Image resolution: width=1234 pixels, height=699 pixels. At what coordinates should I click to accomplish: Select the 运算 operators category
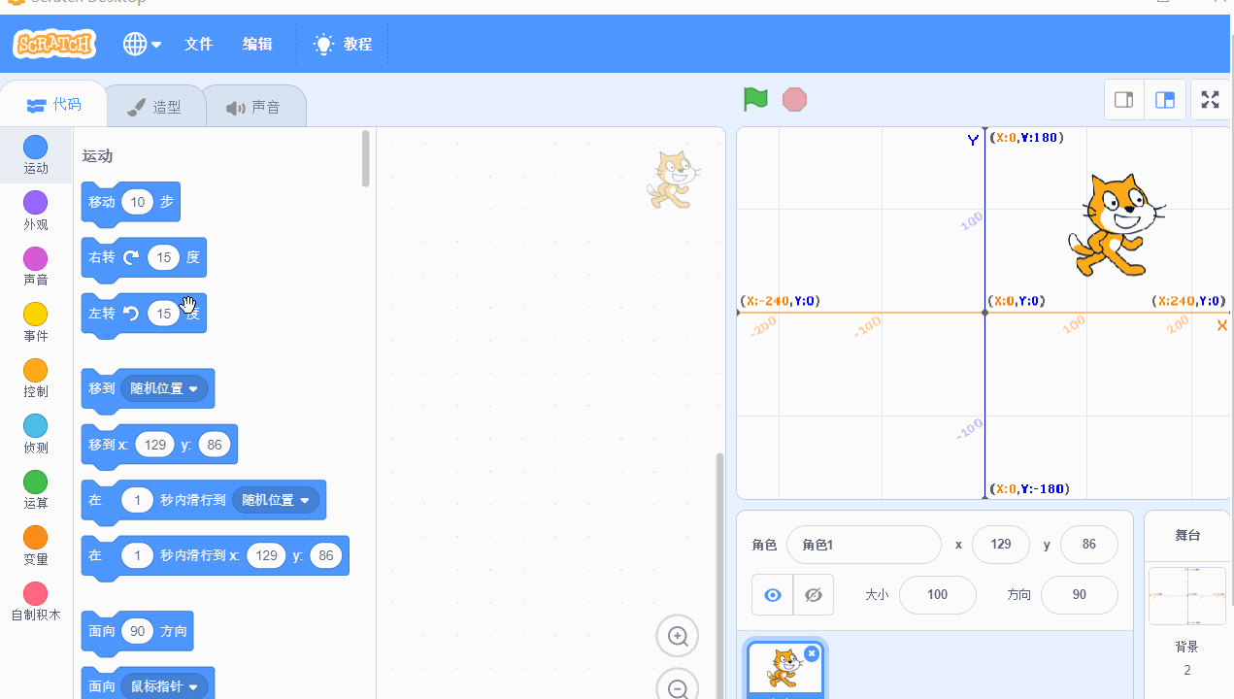pyautogui.click(x=36, y=490)
